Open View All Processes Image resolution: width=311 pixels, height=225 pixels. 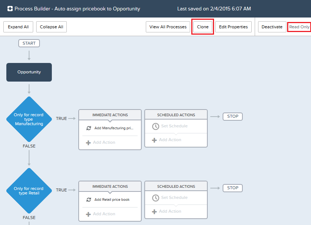pos(168,27)
